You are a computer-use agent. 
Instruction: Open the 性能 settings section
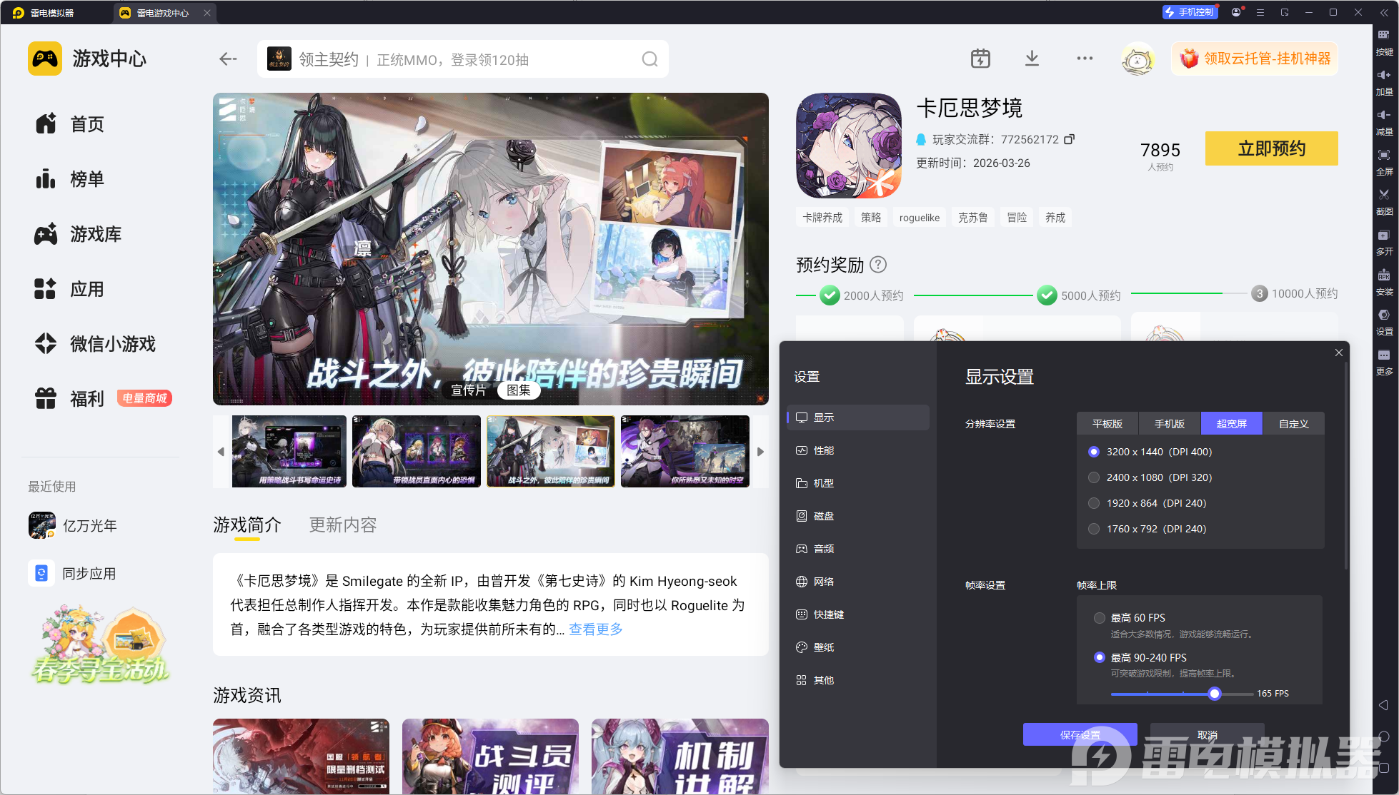tap(823, 450)
